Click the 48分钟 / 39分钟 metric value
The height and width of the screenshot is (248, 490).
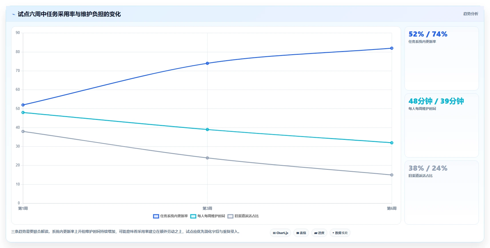click(x=436, y=101)
